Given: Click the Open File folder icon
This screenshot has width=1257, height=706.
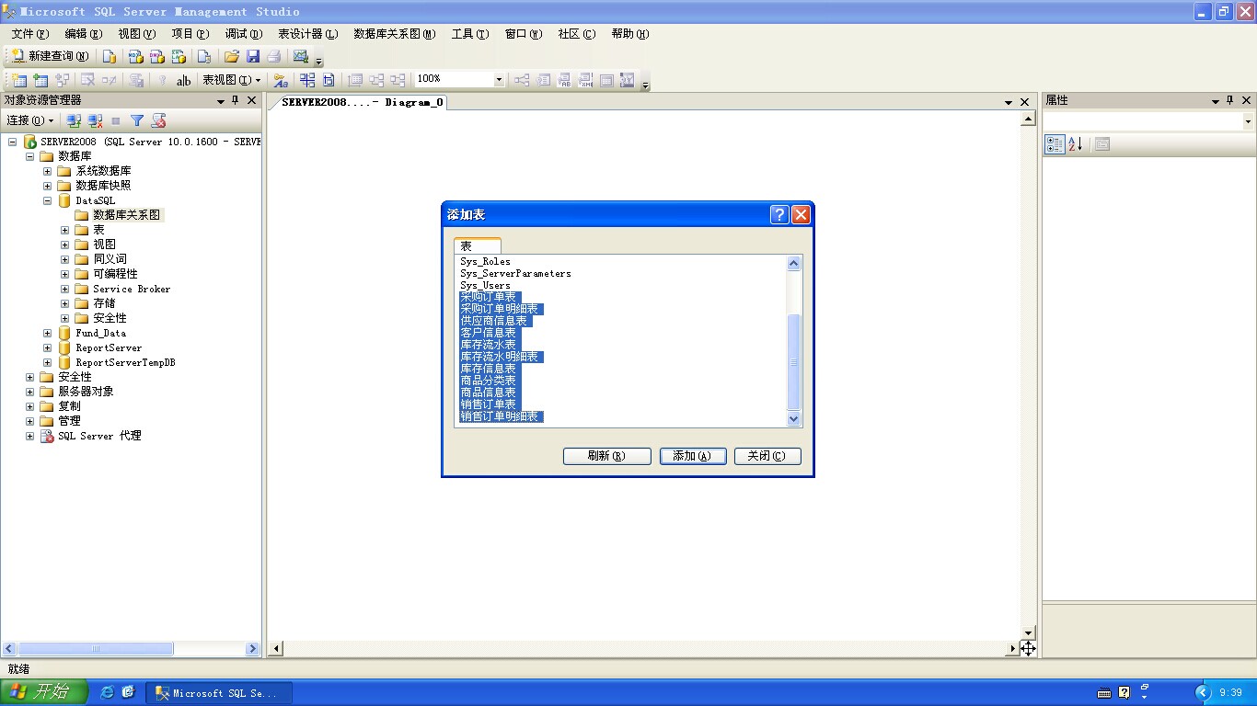Looking at the screenshot, I should pos(232,56).
